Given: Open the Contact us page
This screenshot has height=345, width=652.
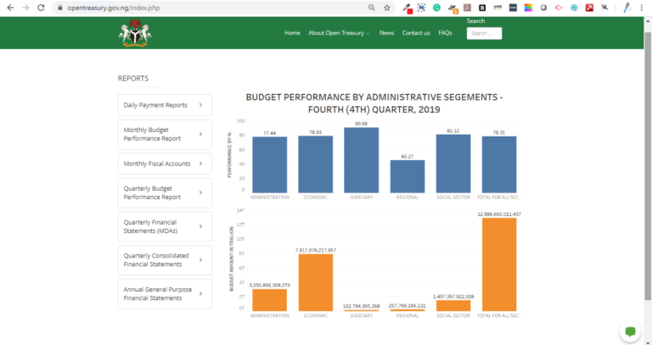Looking at the screenshot, I should (x=416, y=33).
